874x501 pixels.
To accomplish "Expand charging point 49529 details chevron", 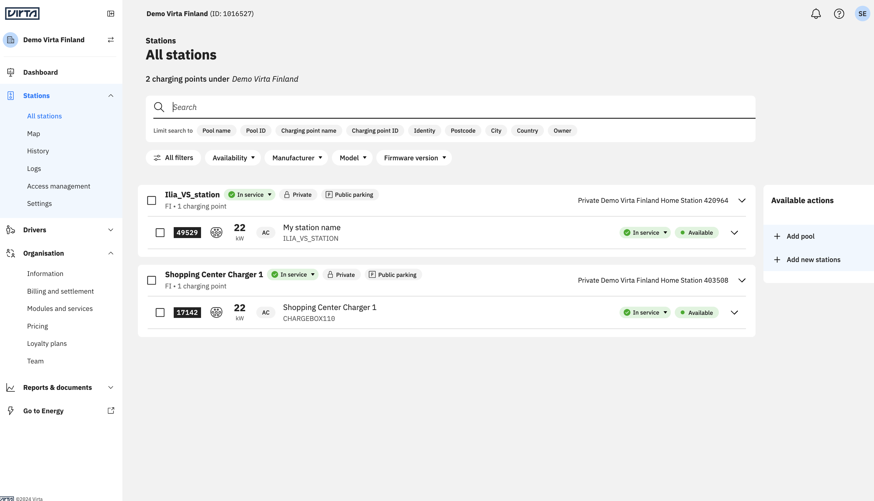I will 735,233.
